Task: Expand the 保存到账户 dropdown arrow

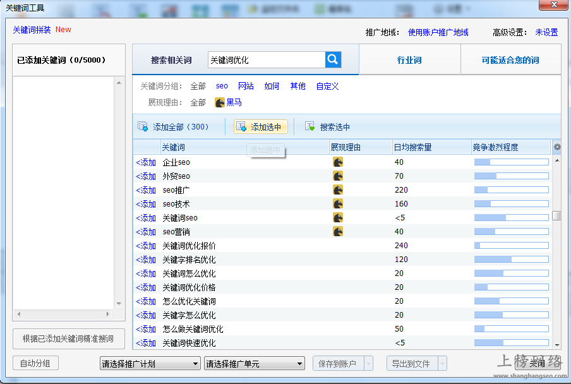Action: point(368,364)
